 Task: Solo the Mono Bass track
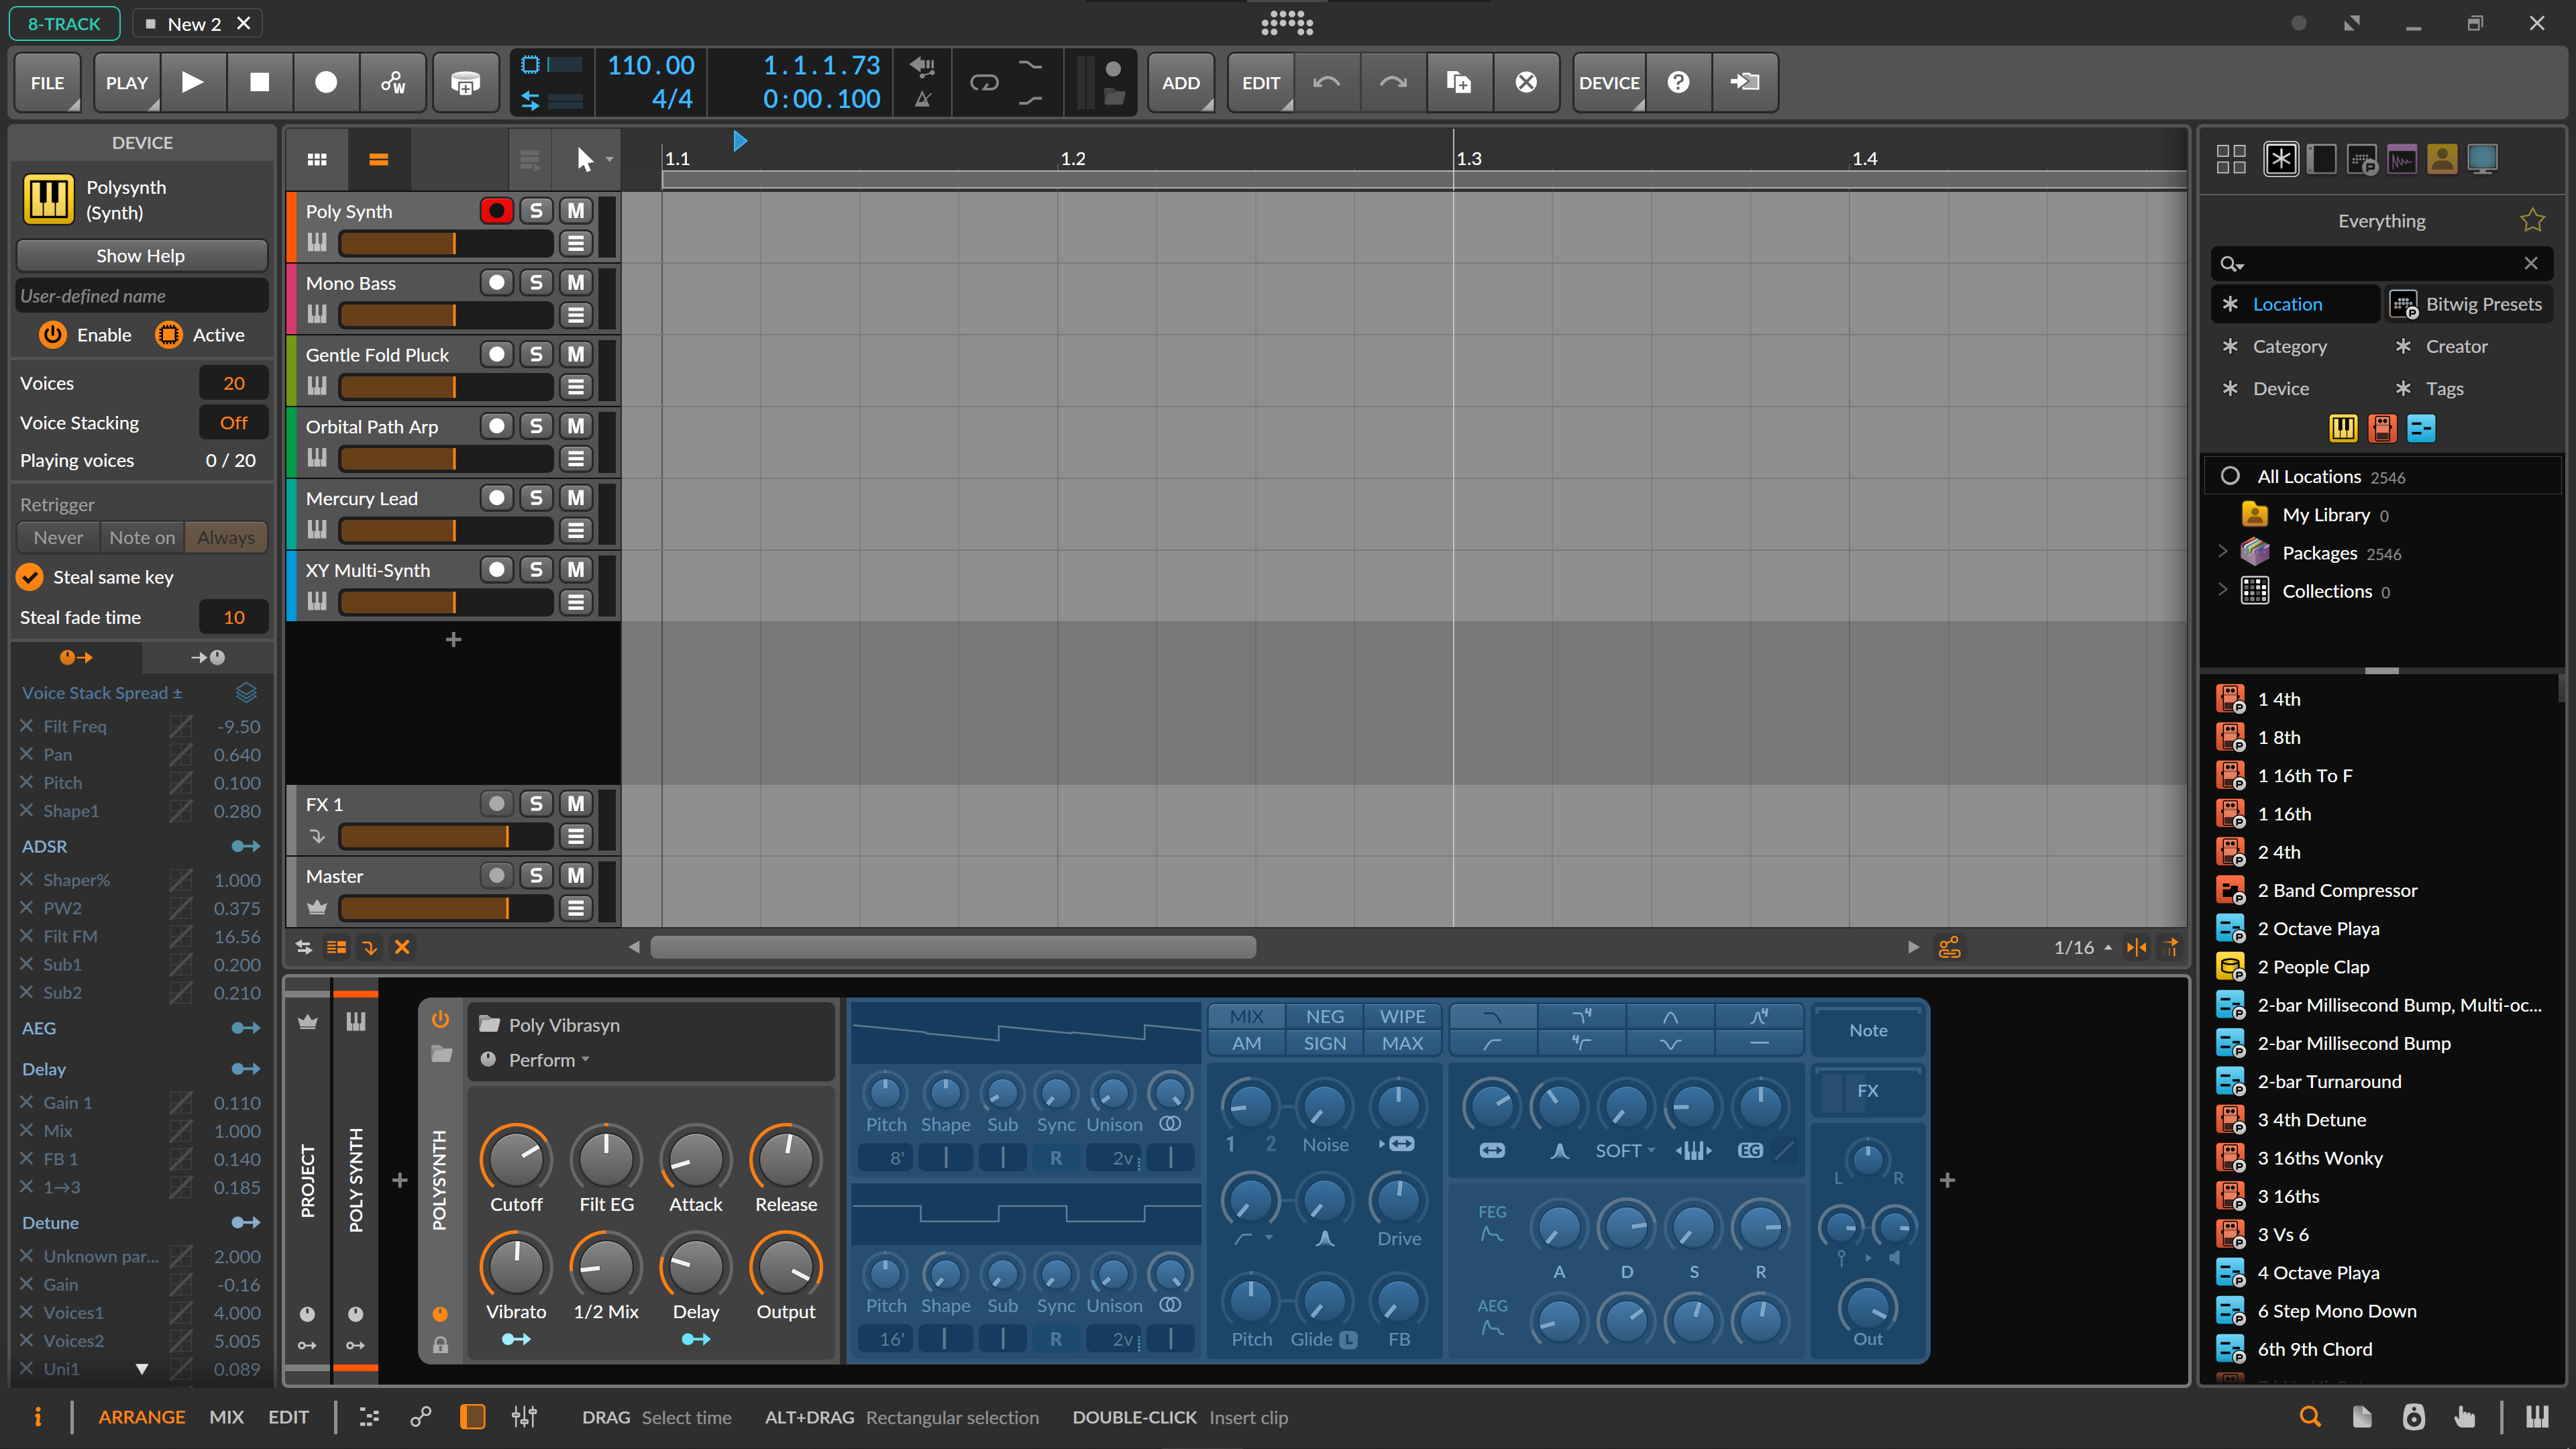coord(536,282)
